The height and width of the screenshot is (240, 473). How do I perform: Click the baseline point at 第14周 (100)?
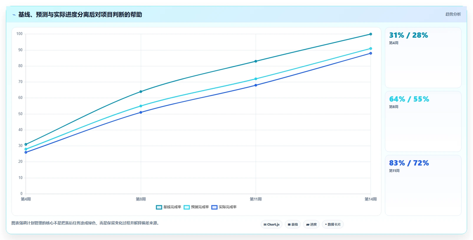coord(371,34)
